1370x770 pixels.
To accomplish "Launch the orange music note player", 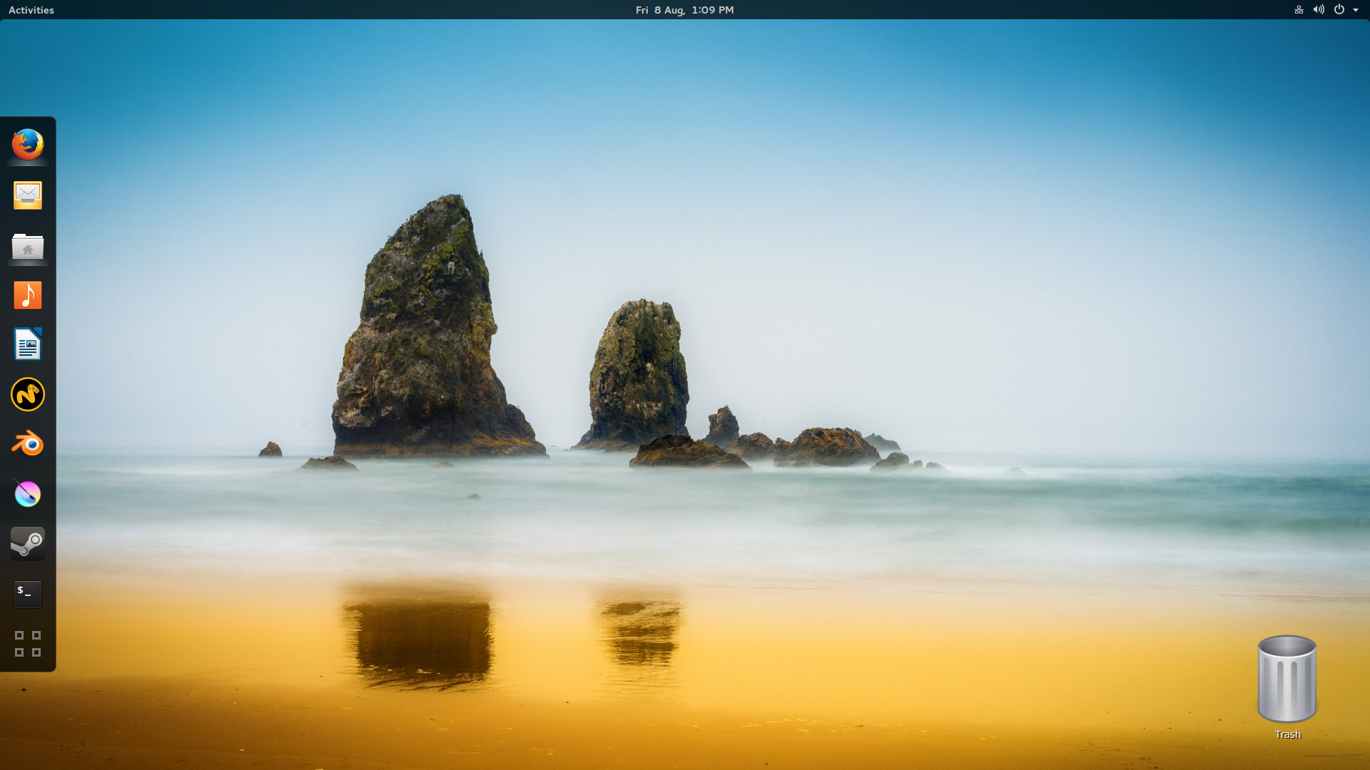I will coord(28,294).
